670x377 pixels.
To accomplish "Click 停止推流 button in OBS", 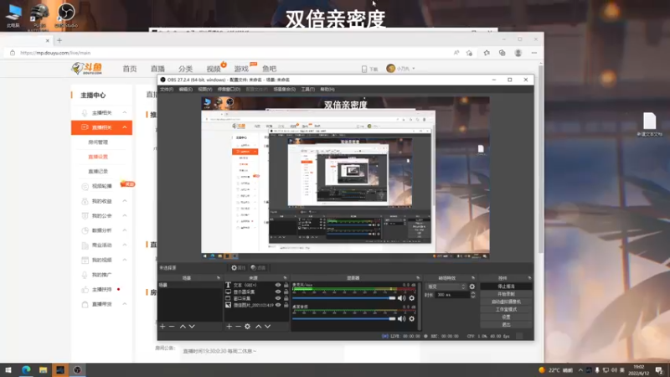I will pos(507,287).
